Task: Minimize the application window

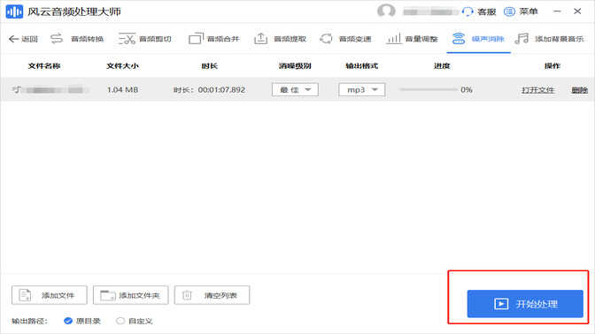Action: coord(557,11)
